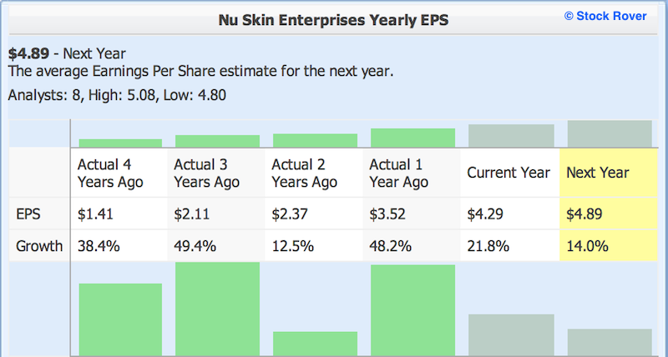Screen dimensions: 668x357
Task: Click the $4.89 Next Year EPS cell
Action: click(x=609, y=214)
